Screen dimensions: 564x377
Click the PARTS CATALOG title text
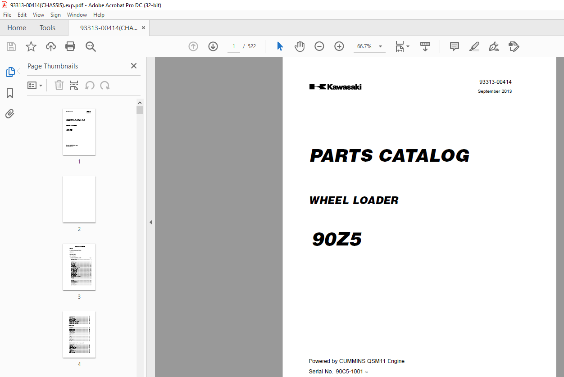coord(390,156)
